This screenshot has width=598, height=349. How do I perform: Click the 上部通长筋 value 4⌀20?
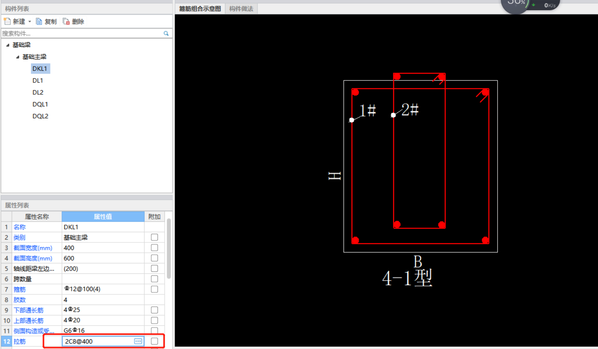(x=103, y=320)
